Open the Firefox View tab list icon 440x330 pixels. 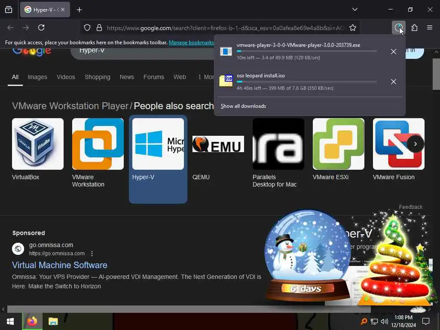pyautogui.click(x=9, y=10)
